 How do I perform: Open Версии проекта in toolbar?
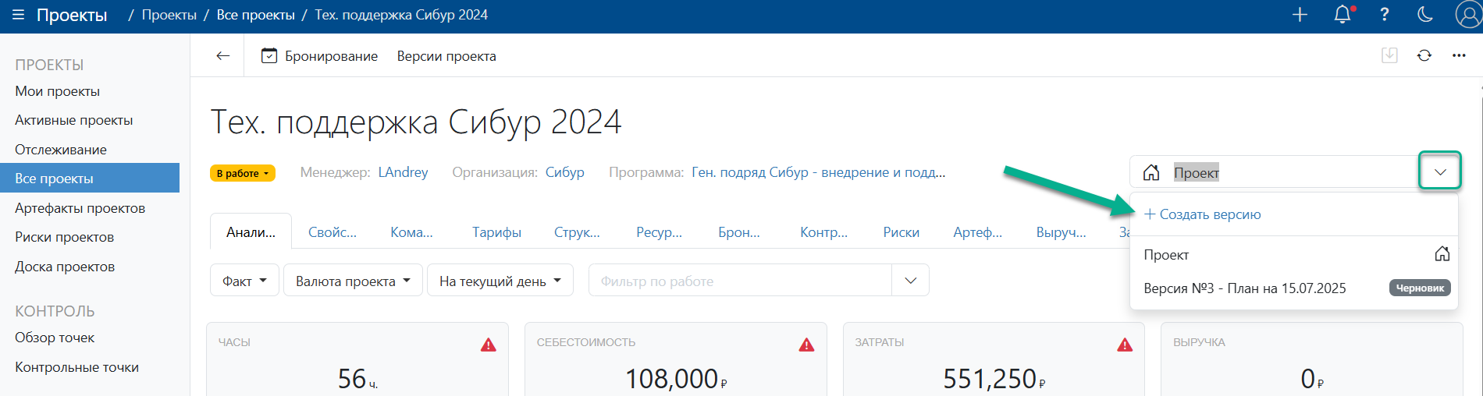point(446,56)
